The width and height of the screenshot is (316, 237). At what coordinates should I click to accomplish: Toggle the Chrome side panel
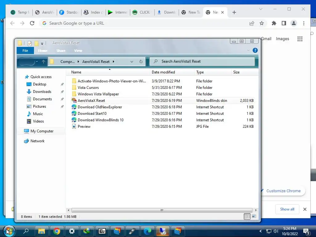[284, 23]
